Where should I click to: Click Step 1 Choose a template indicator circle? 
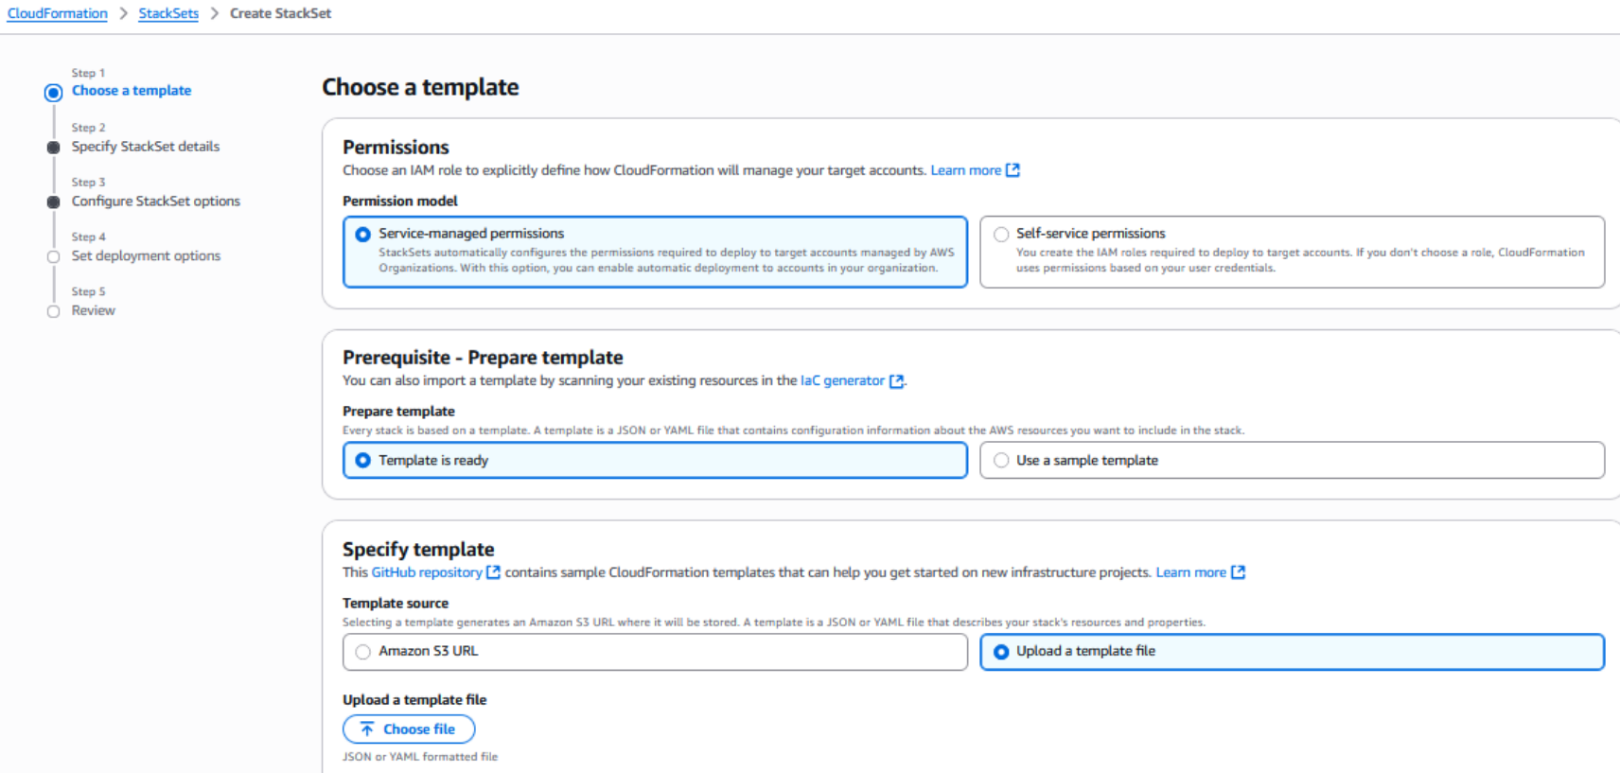[53, 93]
